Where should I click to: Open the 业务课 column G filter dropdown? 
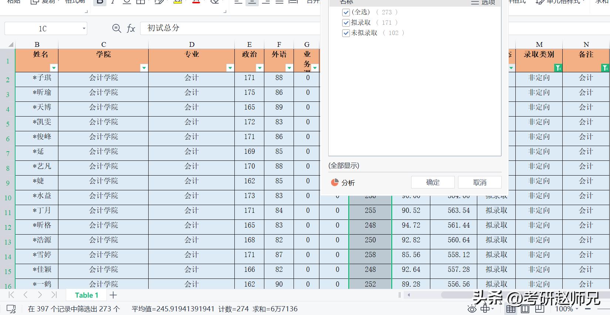click(315, 68)
